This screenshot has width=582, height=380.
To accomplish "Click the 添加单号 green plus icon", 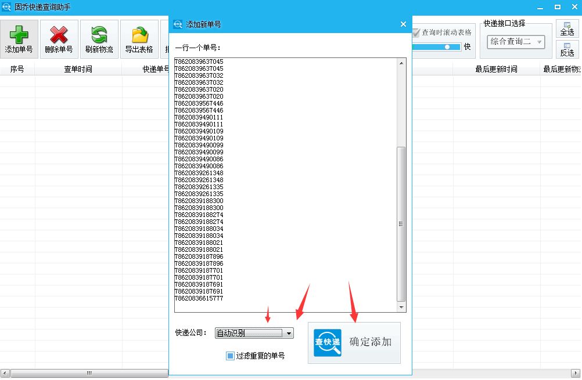I will [x=19, y=35].
